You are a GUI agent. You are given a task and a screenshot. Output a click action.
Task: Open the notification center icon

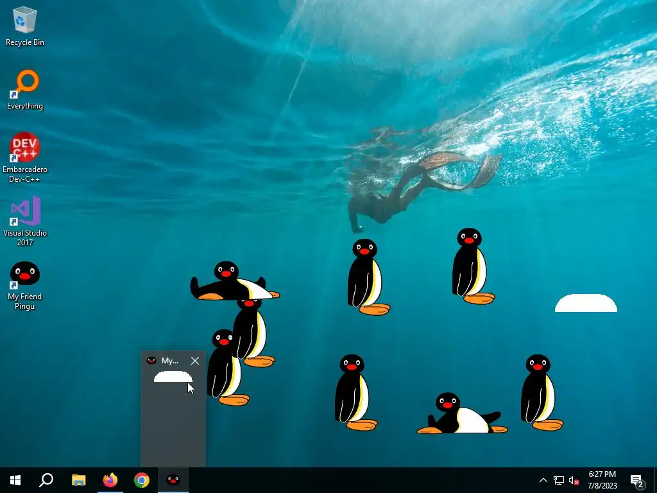pos(637,480)
